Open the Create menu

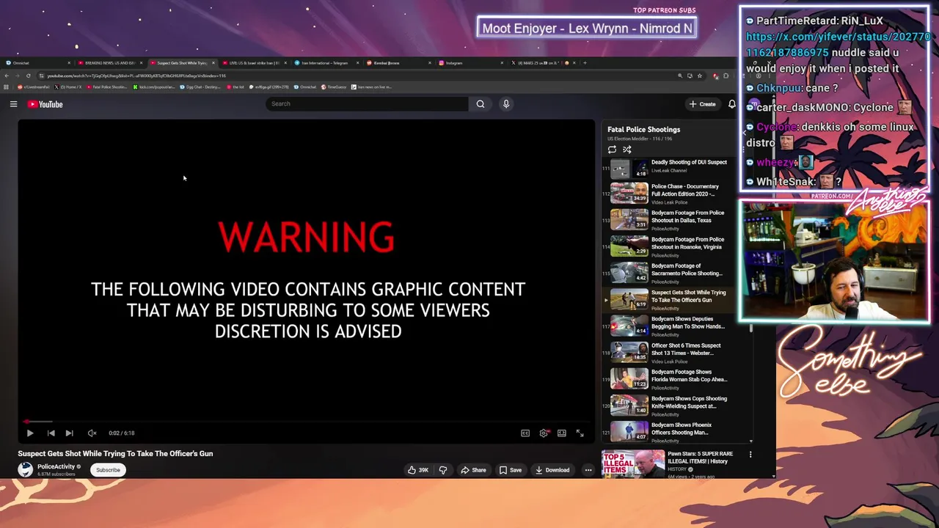(x=703, y=104)
